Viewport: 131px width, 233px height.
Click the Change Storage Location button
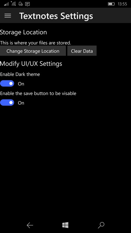[x=33, y=51]
